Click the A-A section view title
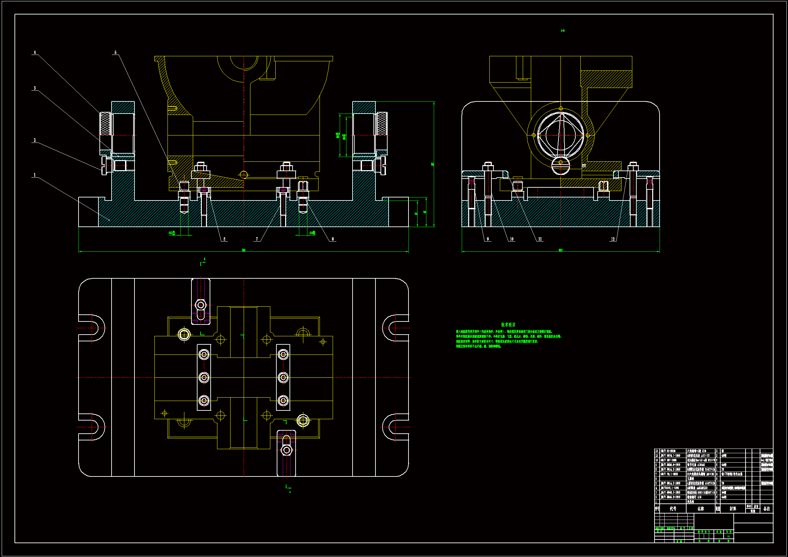This screenshot has width=788, height=557. coord(563,31)
